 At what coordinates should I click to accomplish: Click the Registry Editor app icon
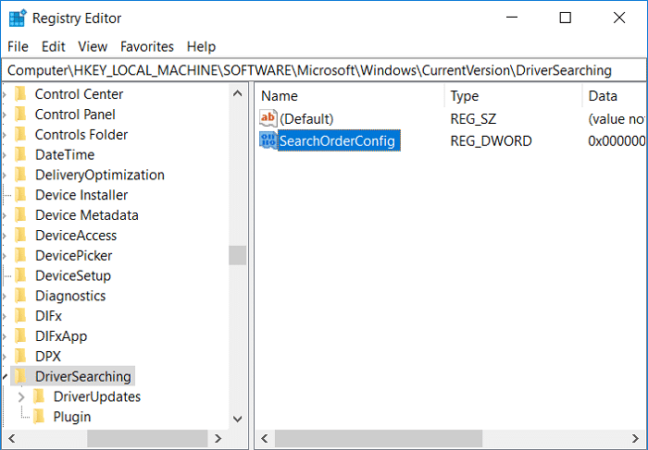[18, 18]
